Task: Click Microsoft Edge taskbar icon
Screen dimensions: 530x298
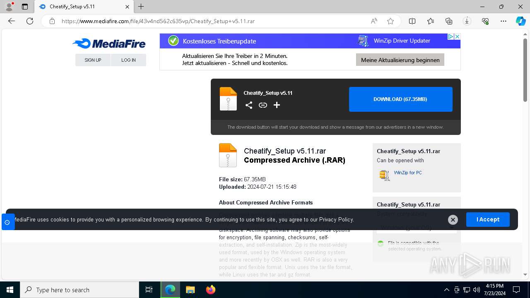Action: (170, 290)
